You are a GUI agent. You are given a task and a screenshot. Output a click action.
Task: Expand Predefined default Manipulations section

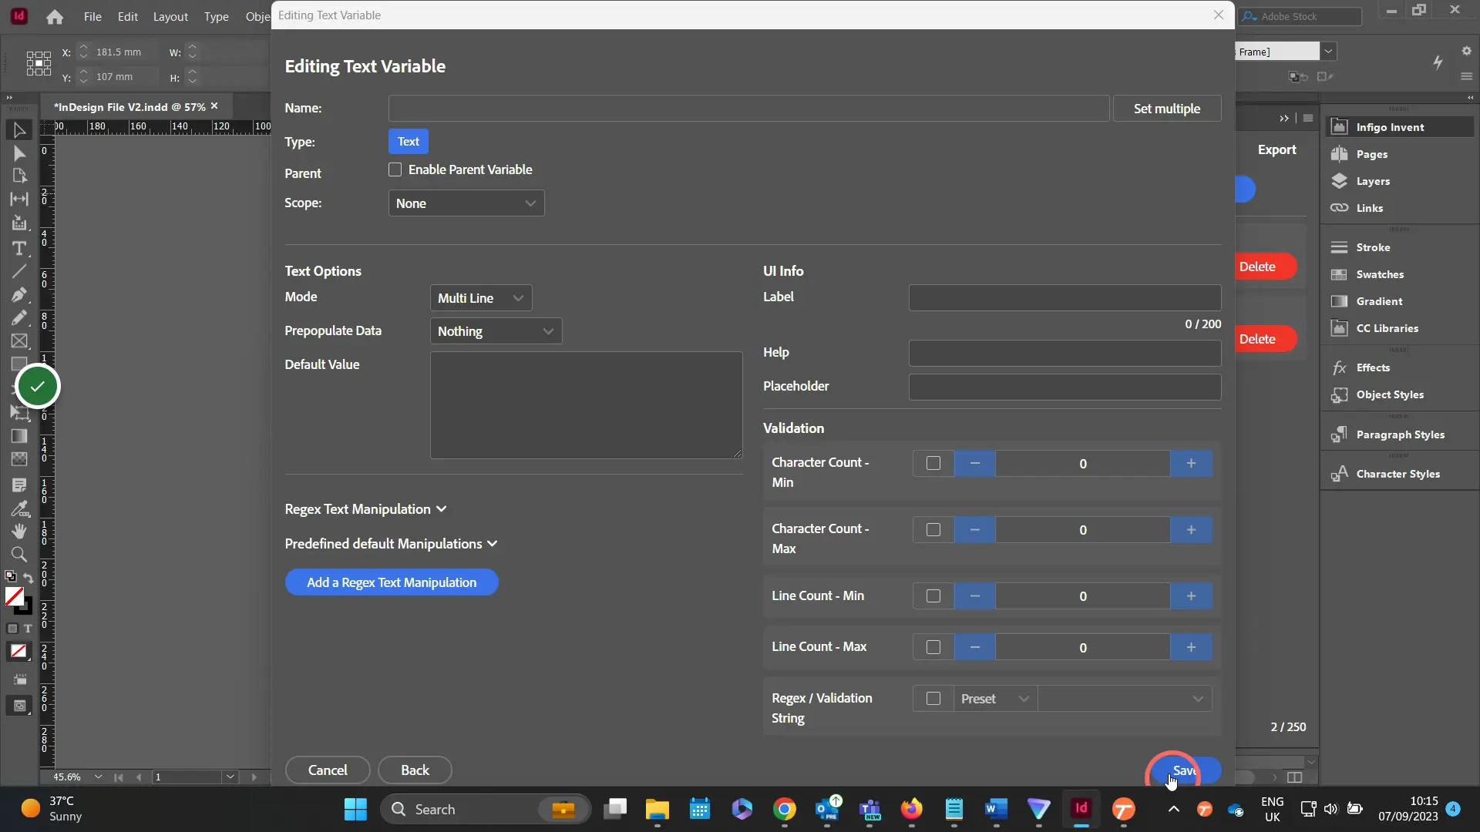click(391, 544)
